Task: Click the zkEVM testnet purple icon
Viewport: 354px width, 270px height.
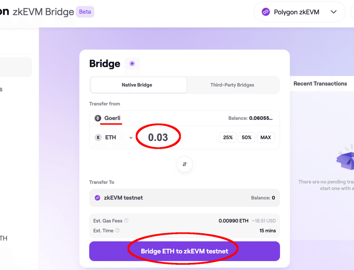Action: 97,198
